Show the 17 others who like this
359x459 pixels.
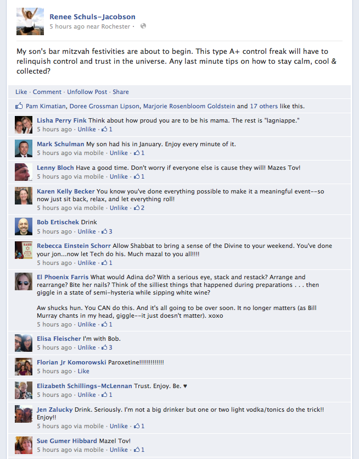[263, 106]
